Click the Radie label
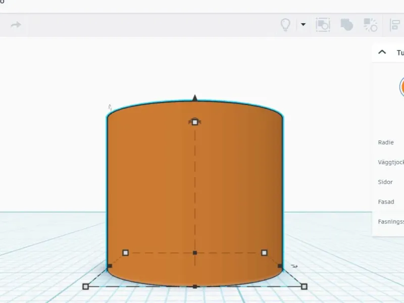The image size is (404, 303). tap(386, 142)
